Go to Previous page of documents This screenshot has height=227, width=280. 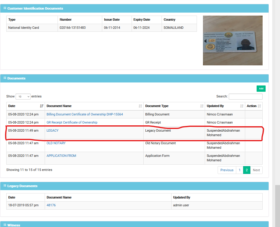point(227,170)
